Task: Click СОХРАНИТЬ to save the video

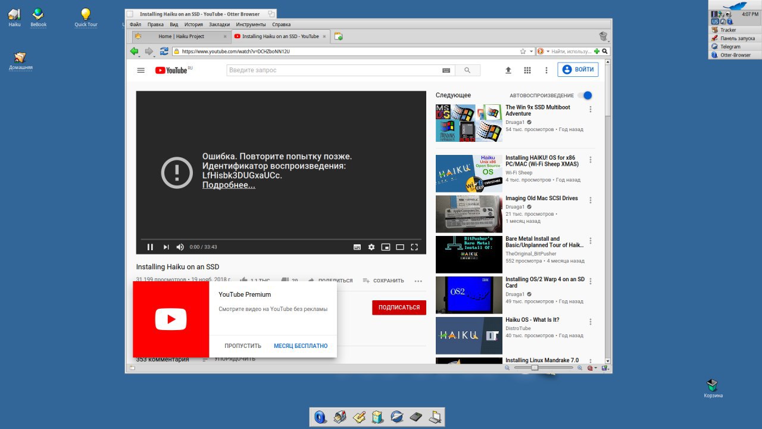Action: point(383,281)
